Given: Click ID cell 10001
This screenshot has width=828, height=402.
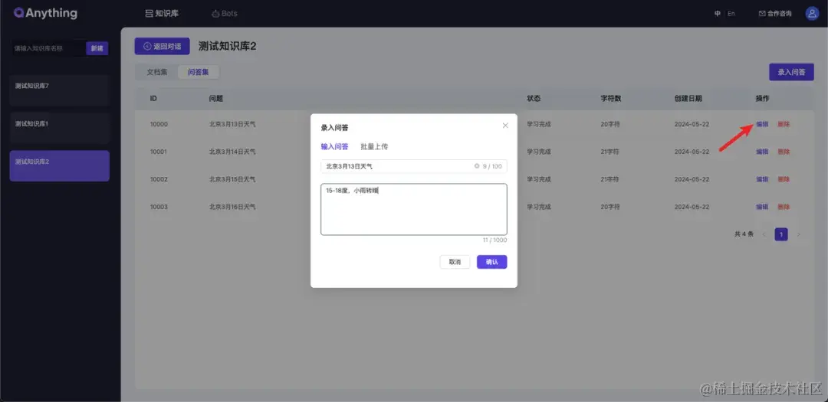Looking at the screenshot, I should (159, 152).
